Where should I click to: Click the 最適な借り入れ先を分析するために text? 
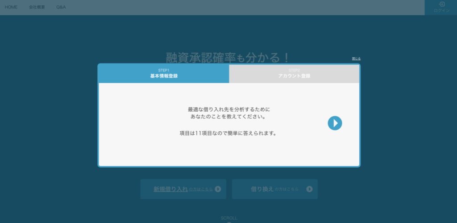tap(229, 110)
